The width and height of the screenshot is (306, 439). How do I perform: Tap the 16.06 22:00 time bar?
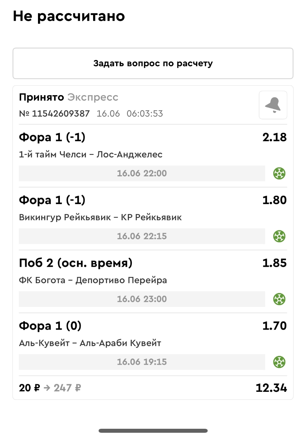coord(142,173)
